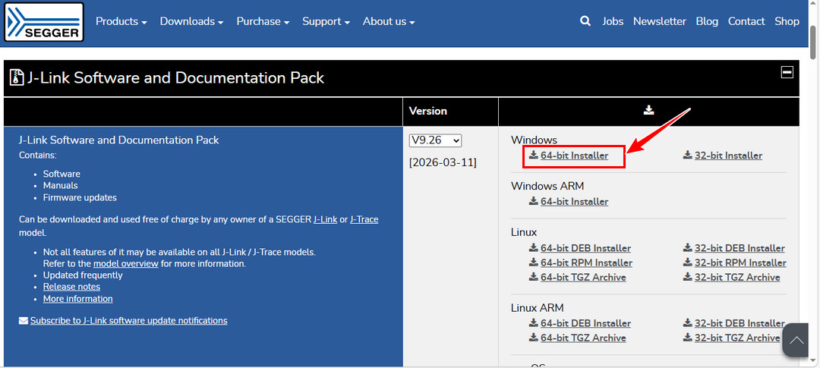820x368 pixels.
Task: Open the Products menu
Action: tap(121, 21)
